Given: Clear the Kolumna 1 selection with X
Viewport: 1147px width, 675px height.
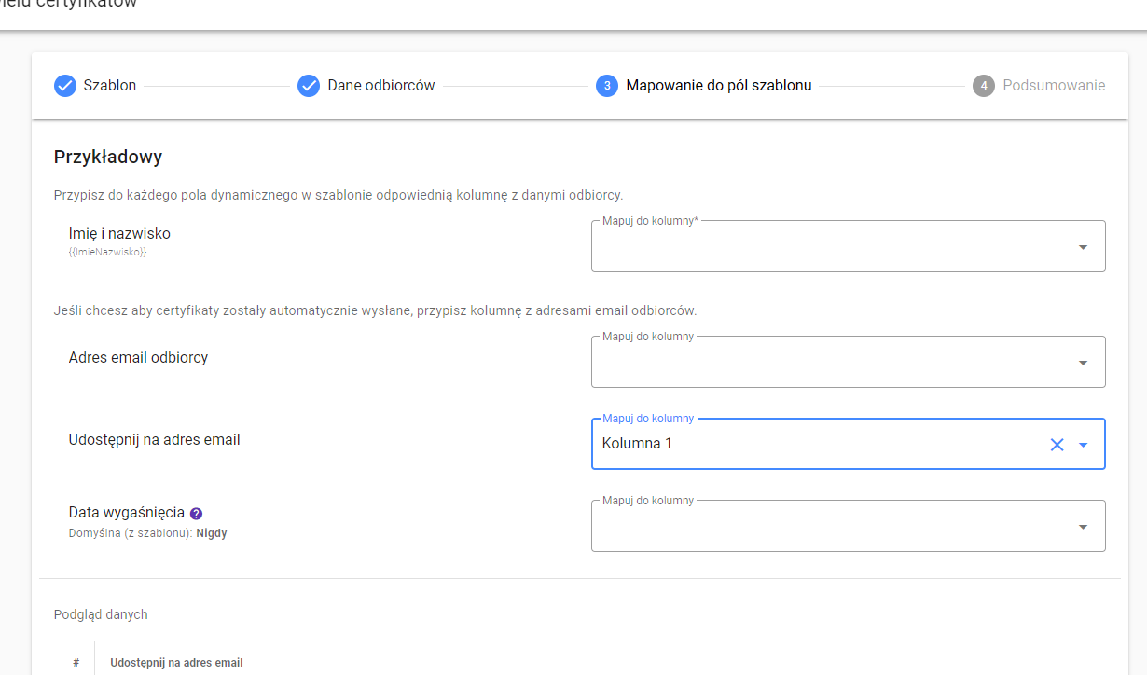Looking at the screenshot, I should point(1057,445).
